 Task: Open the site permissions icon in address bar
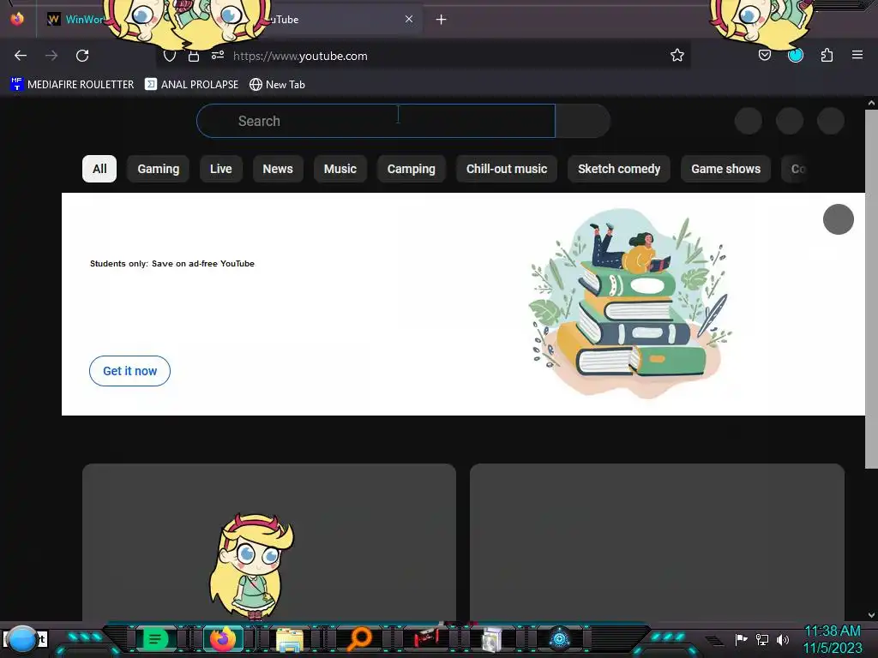(218, 55)
